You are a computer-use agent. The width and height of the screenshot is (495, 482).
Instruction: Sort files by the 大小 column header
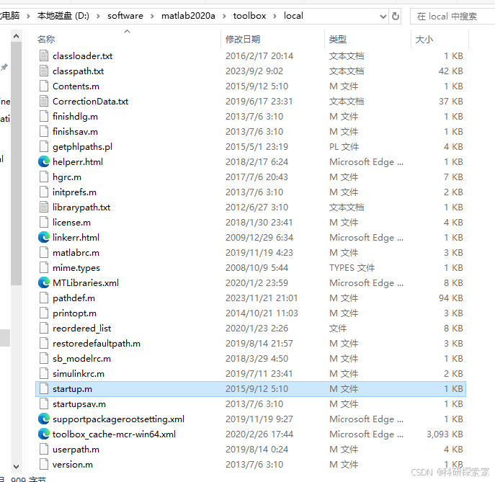(x=424, y=40)
